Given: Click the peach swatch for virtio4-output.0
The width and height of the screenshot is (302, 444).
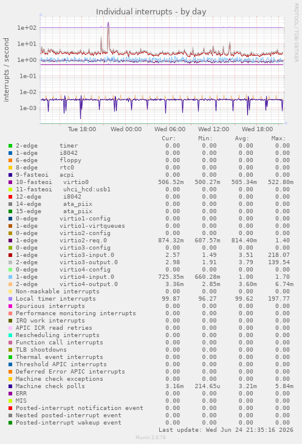Looking at the screenshot, I should click(10, 284).
